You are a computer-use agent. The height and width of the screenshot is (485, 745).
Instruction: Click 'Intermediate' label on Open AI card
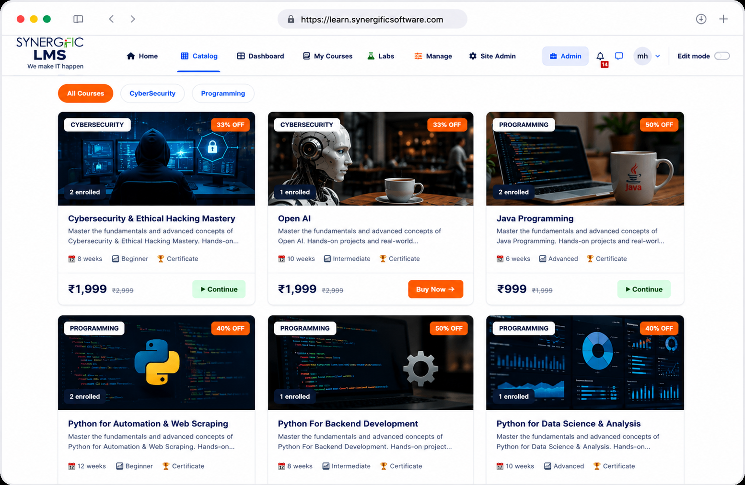click(x=351, y=259)
